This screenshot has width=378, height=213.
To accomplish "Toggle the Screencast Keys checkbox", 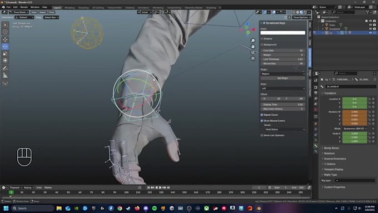I will (264, 23).
